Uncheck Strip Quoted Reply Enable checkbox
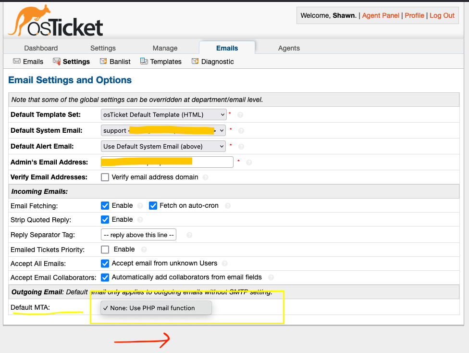 tap(105, 220)
